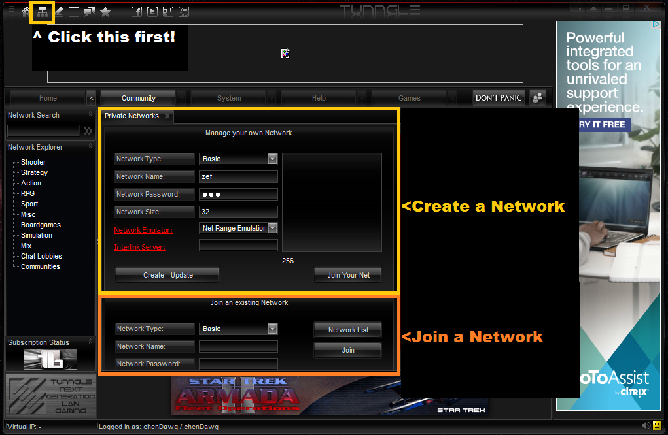Viewport: 668px width, 435px height.
Task: Click the speaker sound icon in status bar
Action: point(647,426)
